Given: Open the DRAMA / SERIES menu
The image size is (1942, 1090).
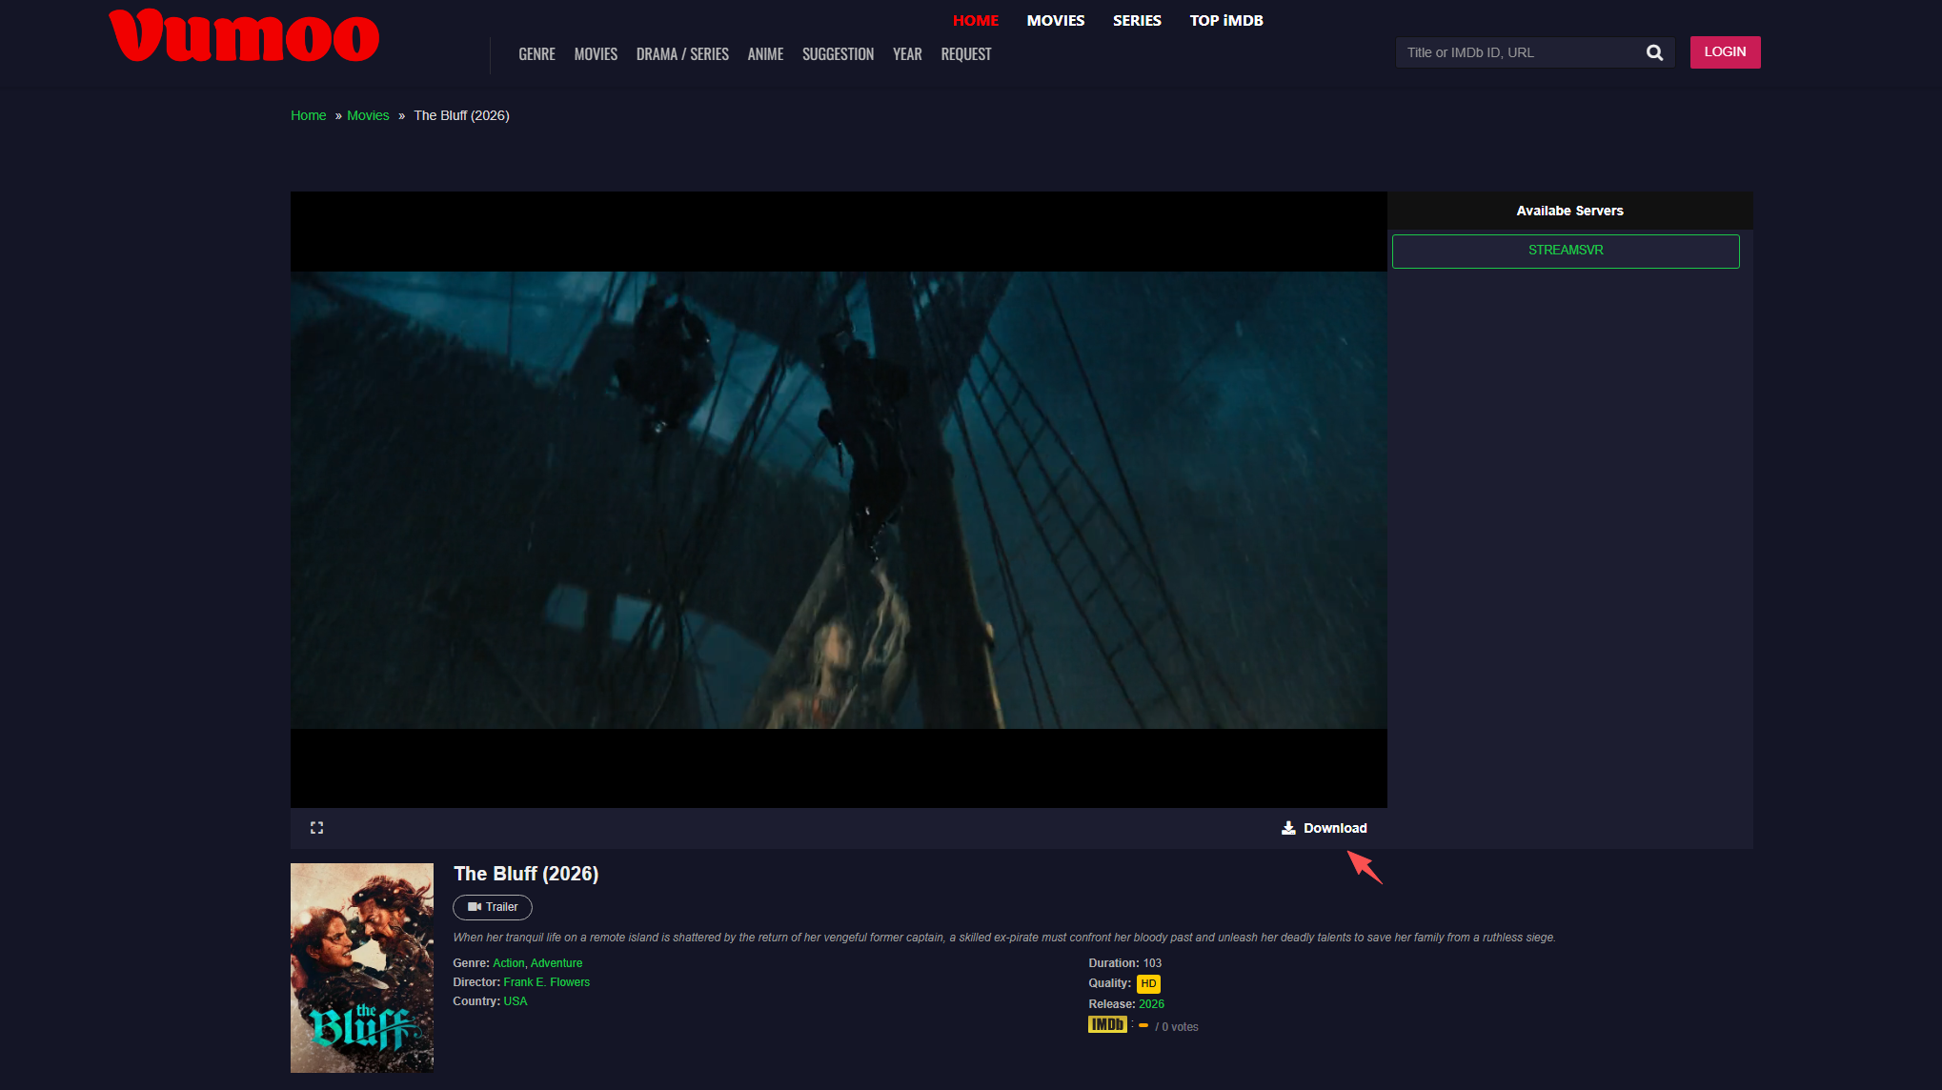Looking at the screenshot, I should [682, 54].
